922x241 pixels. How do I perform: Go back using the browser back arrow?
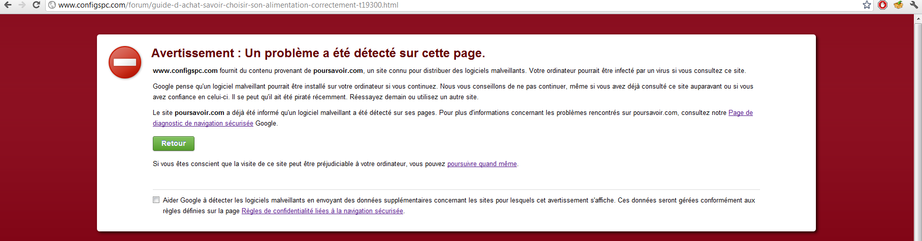pyautogui.click(x=8, y=5)
